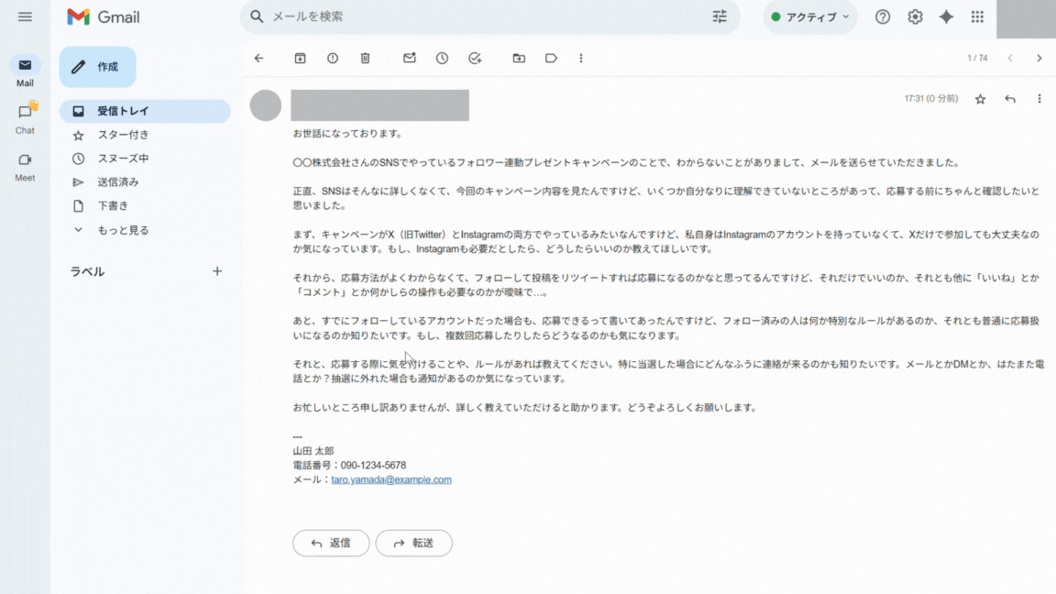This screenshot has height=594, width=1056.
Task: Star this email
Action: 981,99
